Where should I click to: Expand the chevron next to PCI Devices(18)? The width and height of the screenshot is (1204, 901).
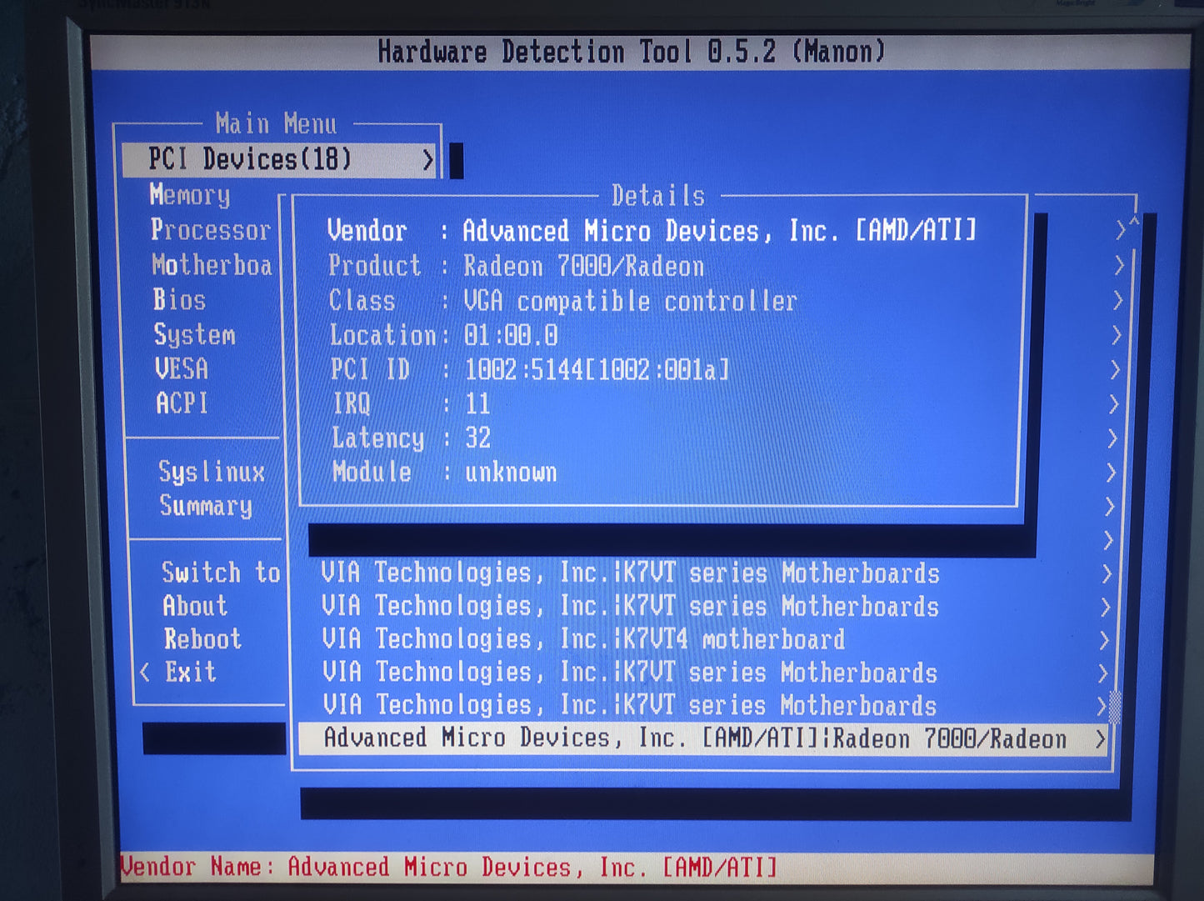427,160
